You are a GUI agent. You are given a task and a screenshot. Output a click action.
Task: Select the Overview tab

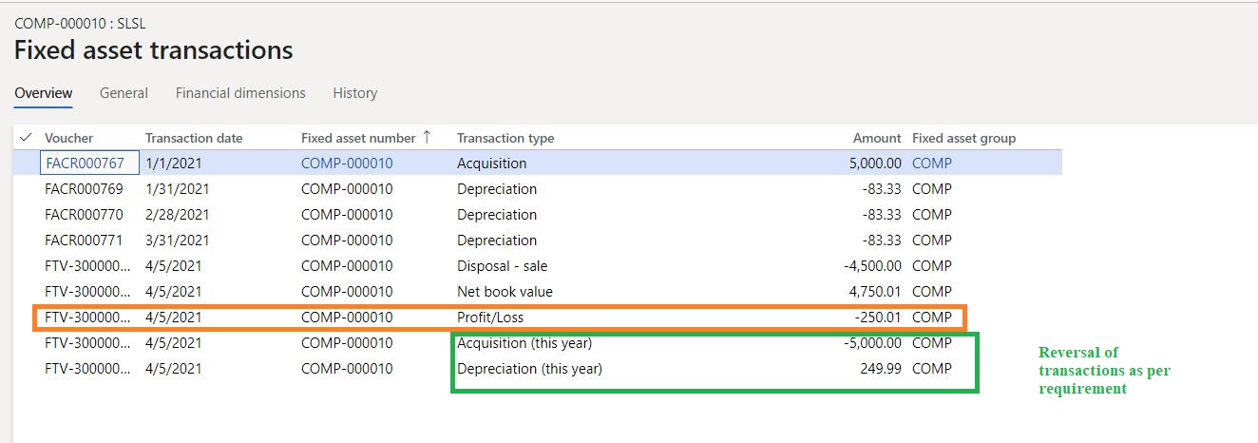[44, 93]
